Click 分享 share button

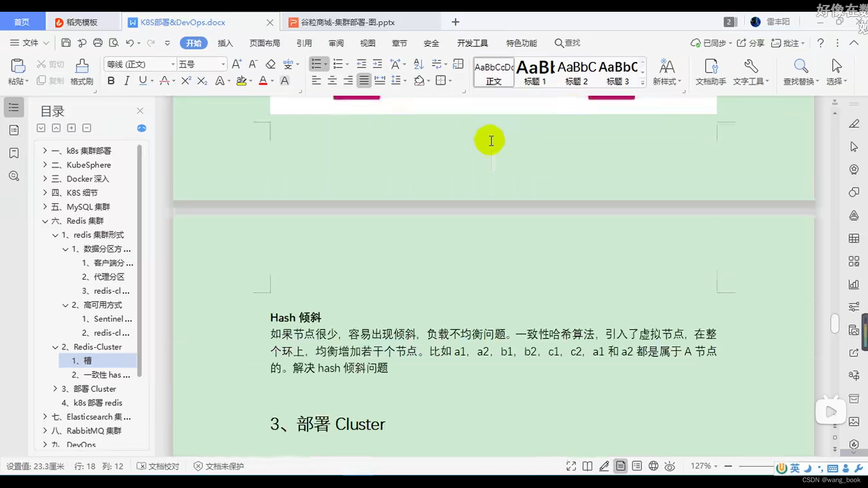coord(750,43)
